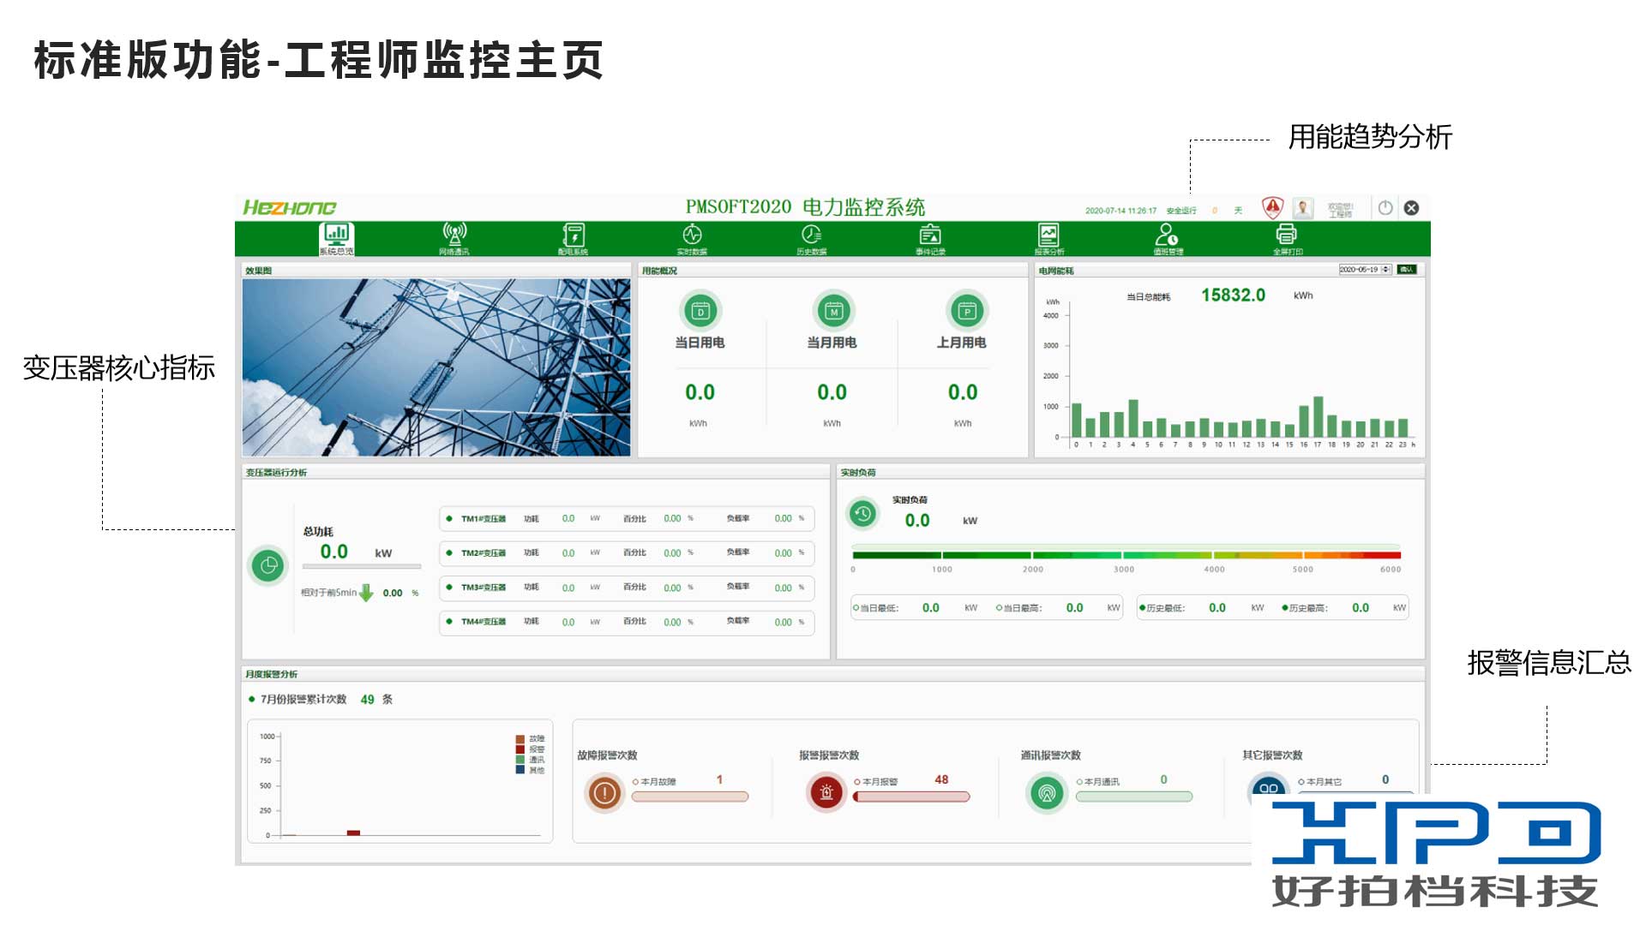Open 事件记录 event log icon

point(930,236)
